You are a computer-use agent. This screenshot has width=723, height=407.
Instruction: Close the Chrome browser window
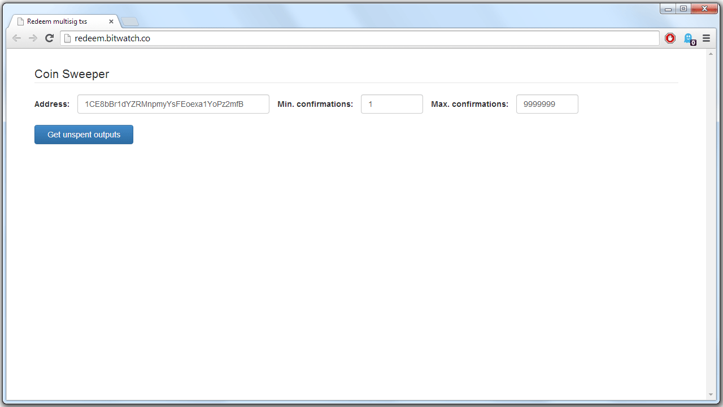(x=704, y=8)
